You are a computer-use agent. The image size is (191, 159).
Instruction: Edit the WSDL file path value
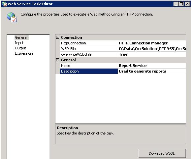pos(152,49)
